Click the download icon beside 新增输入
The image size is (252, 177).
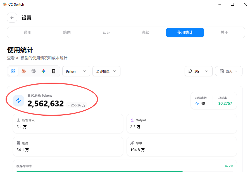[18, 120]
